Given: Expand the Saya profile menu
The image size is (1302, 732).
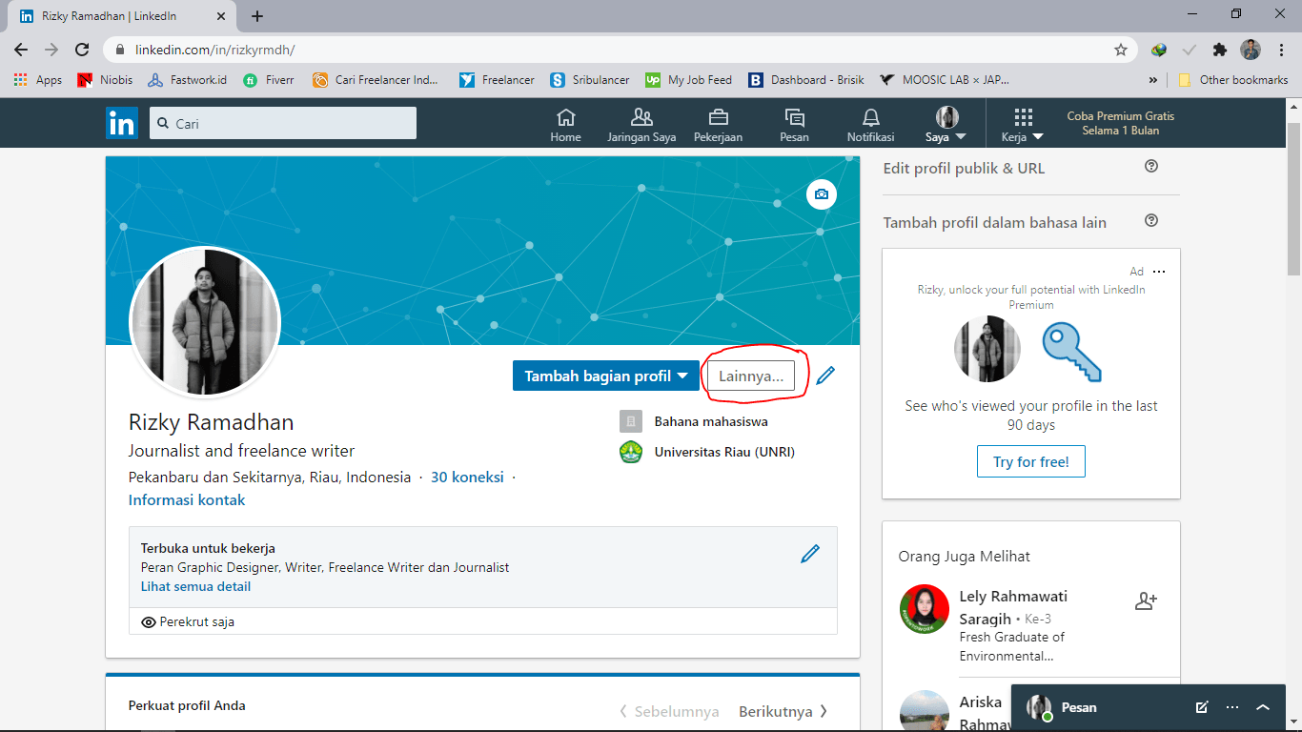Looking at the screenshot, I should point(946,125).
